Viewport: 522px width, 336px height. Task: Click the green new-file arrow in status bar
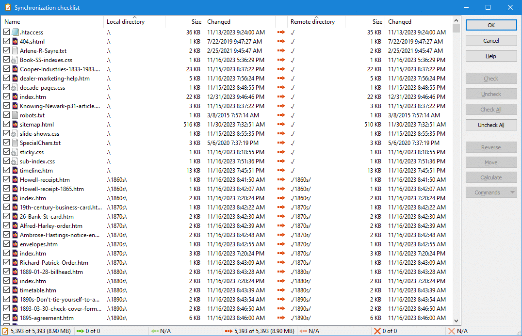[80, 331]
